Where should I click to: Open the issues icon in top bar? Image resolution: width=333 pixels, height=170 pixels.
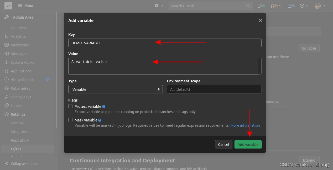261,6
